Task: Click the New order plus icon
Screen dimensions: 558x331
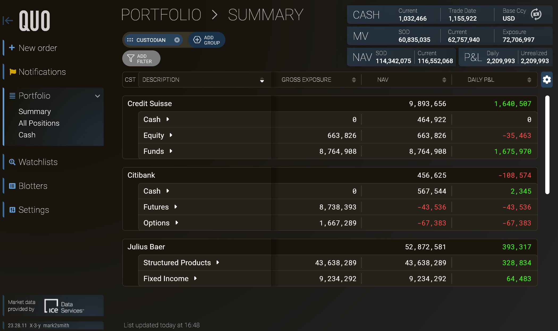Action: click(12, 48)
